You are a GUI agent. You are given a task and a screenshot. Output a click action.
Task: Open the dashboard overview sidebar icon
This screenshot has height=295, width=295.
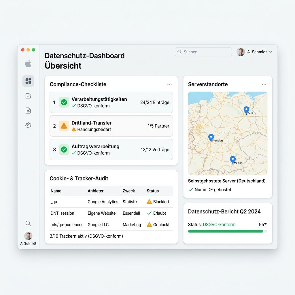[x=28, y=81]
